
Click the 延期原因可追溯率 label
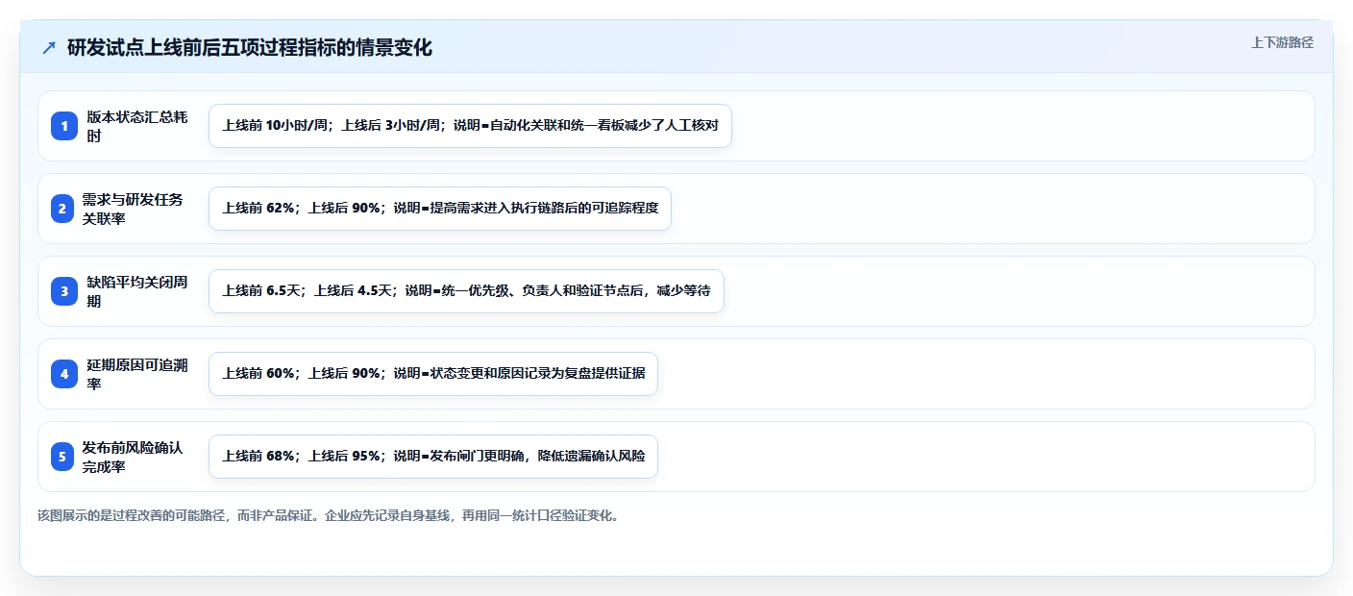tap(137, 374)
